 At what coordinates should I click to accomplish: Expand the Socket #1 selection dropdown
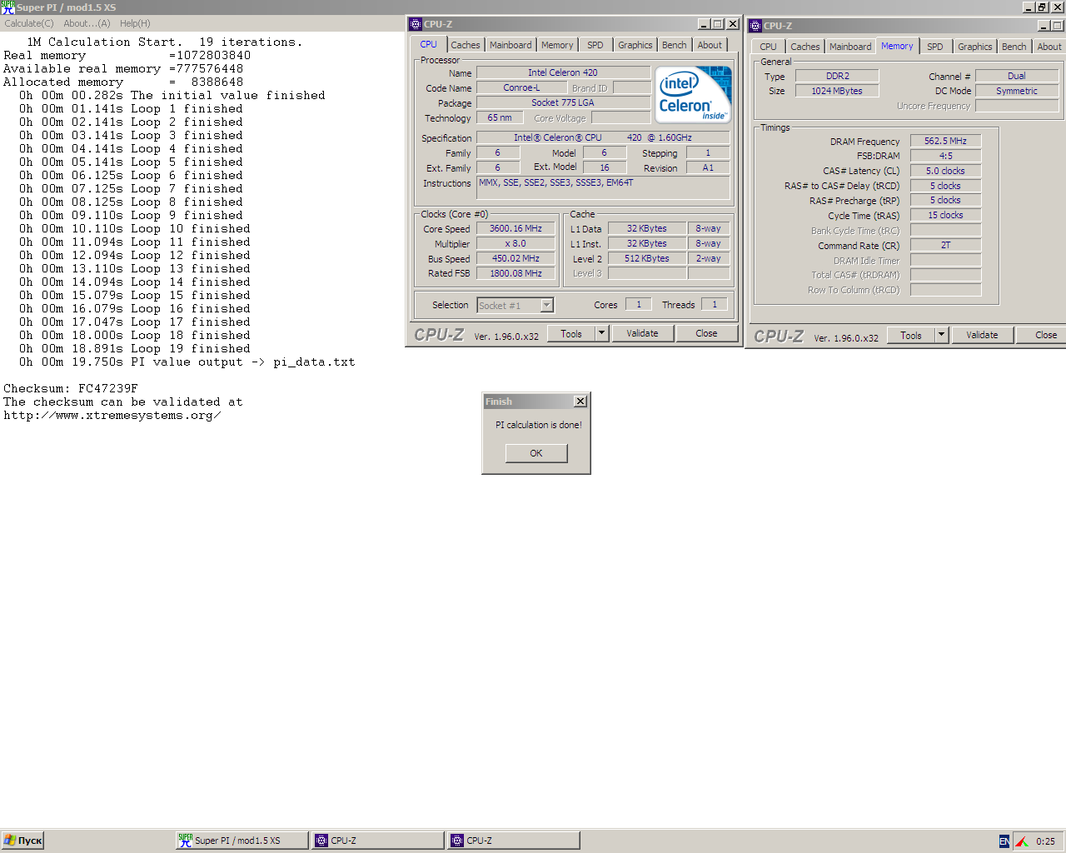(547, 306)
